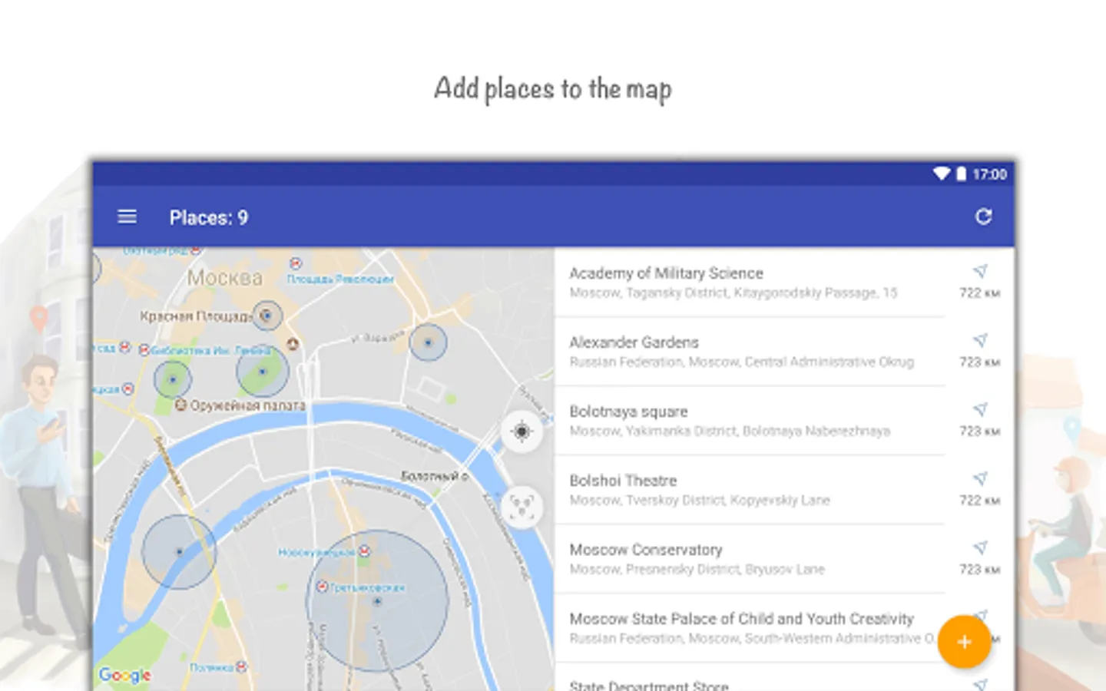Open Moscow Conservatory entry

point(784,558)
